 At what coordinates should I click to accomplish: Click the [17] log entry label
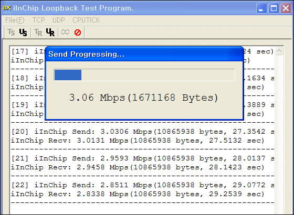pos(20,51)
